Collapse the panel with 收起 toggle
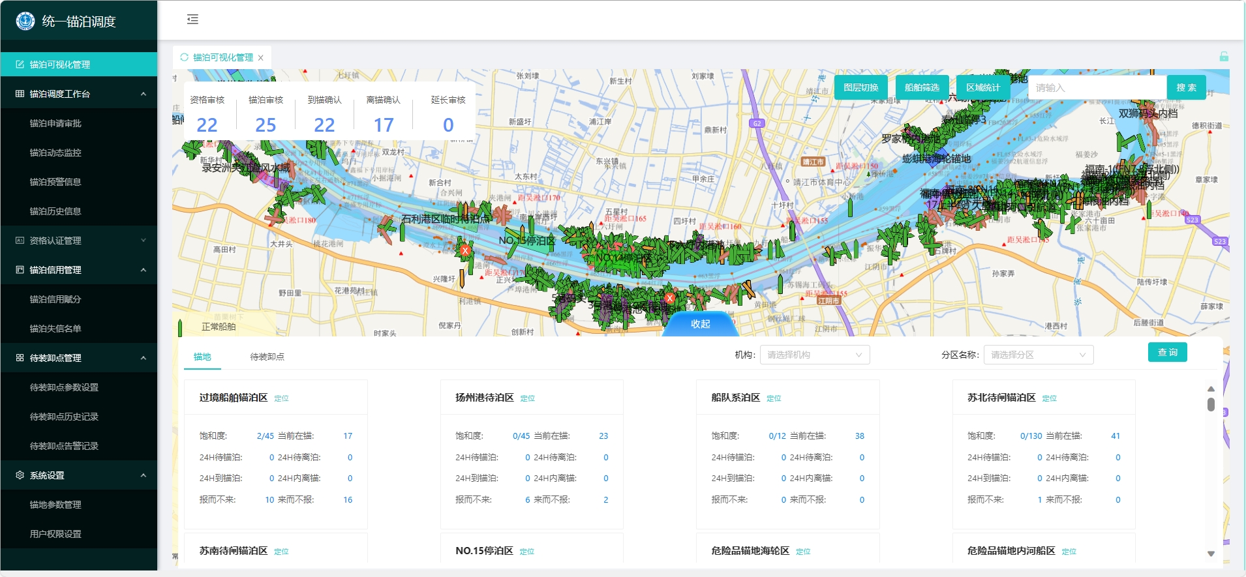This screenshot has height=577, width=1246. pos(700,324)
